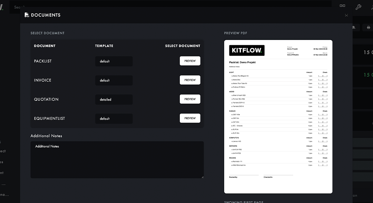Preview the Packlist document

[x=190, y=61]
